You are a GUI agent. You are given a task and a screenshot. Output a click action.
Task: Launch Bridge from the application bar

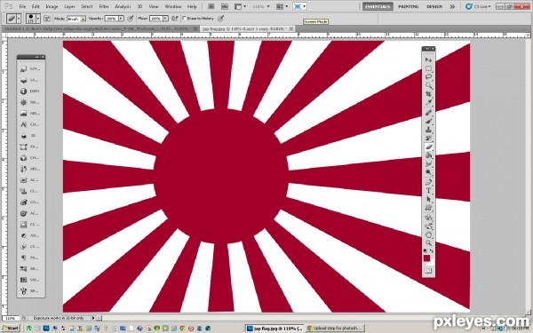(x=211, y=6)
